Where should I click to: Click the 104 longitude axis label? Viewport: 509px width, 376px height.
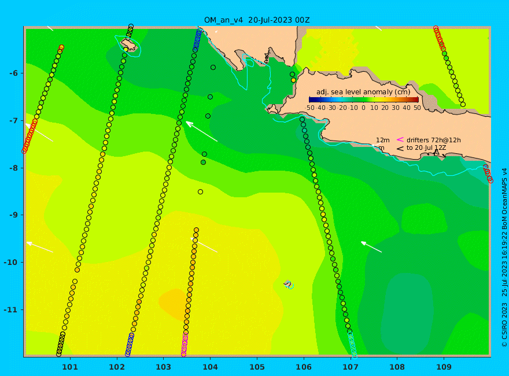tap(210, 367)
